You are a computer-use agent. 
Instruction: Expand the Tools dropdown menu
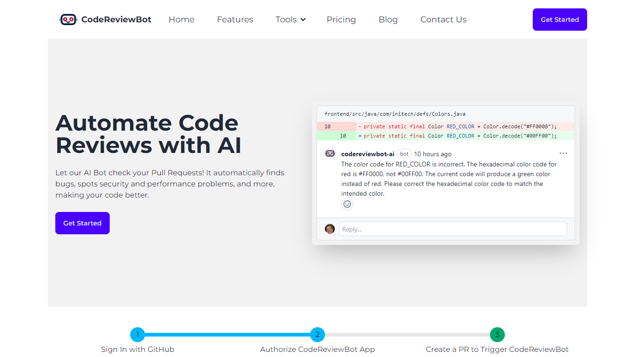pyautogui.click(x=291, y=20)
